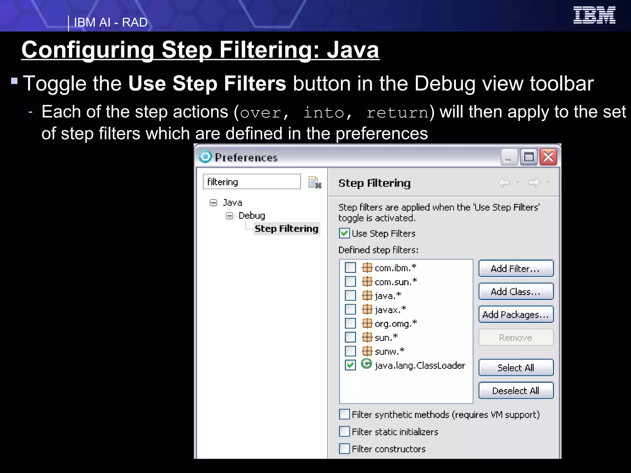631x473 pixels.
Task: Select the javax.* filter row text
Action: [x=391, y=309]
